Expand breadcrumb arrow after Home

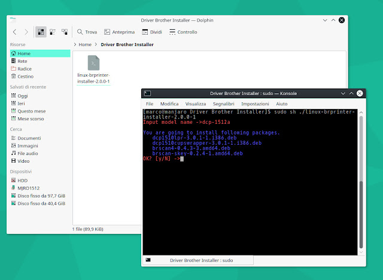point(96,44)
